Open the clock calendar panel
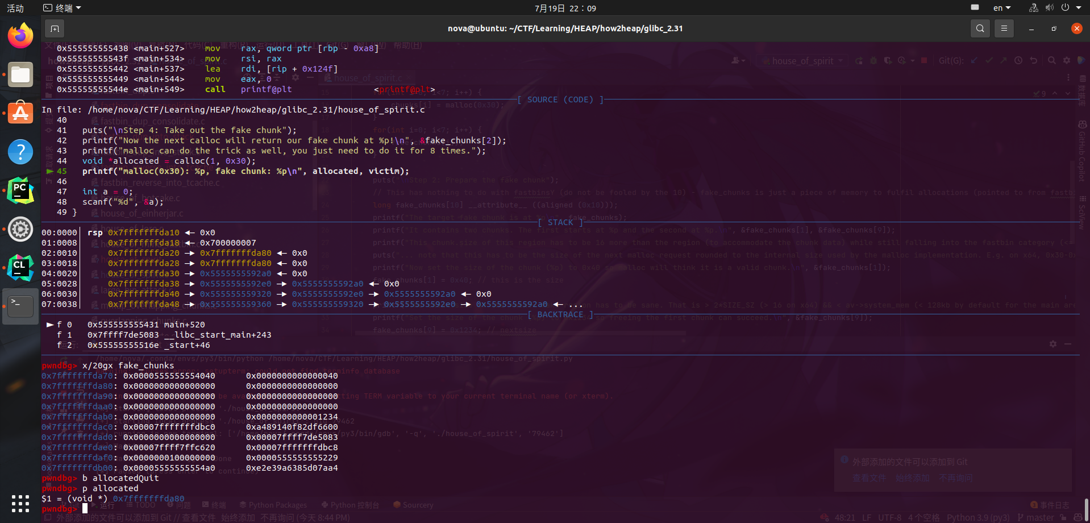 565,8
